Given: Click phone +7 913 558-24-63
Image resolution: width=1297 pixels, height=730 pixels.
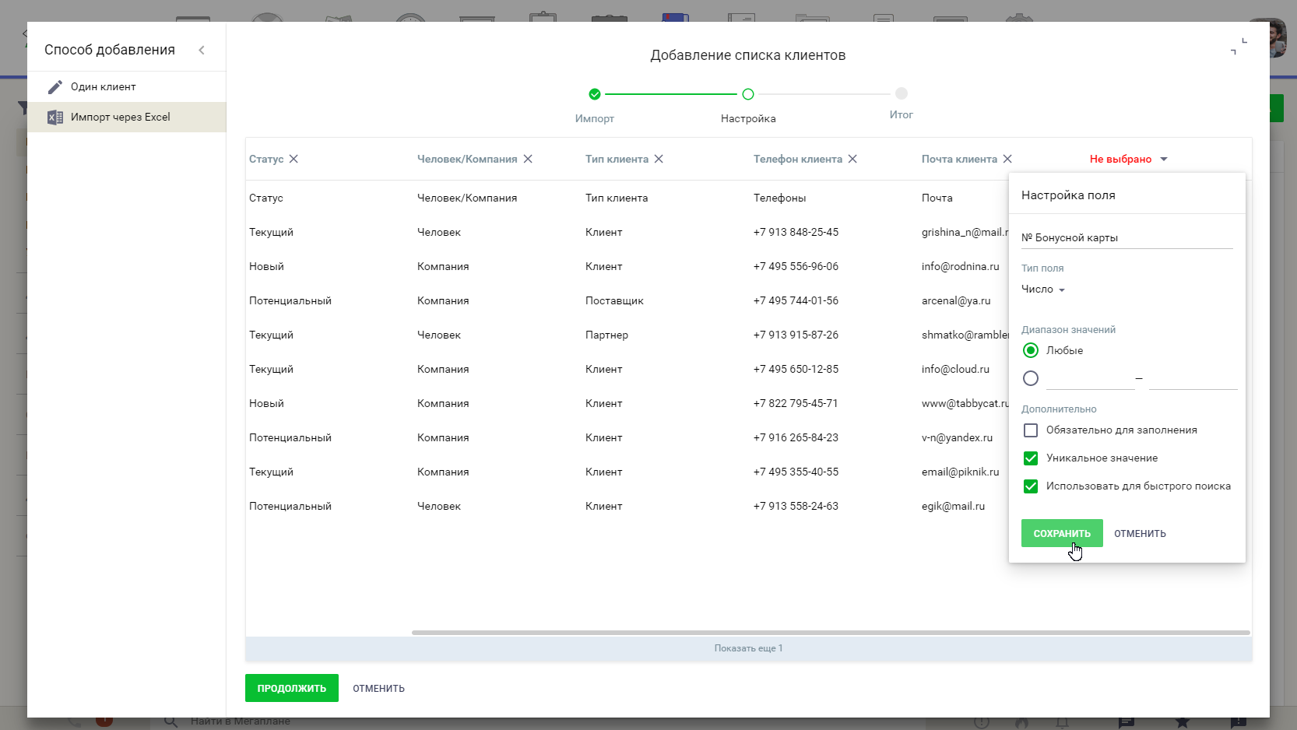Looking at the screenshot, I should pos(796,506).
